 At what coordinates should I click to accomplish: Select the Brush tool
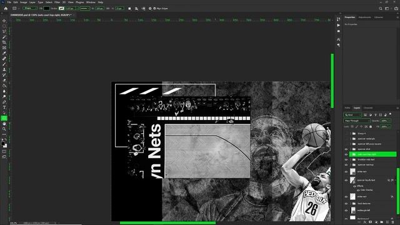(4, 64)
